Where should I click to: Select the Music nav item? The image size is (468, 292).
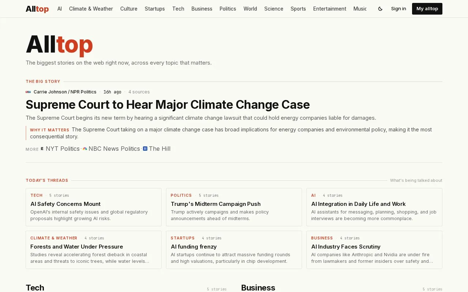[360, 9]
